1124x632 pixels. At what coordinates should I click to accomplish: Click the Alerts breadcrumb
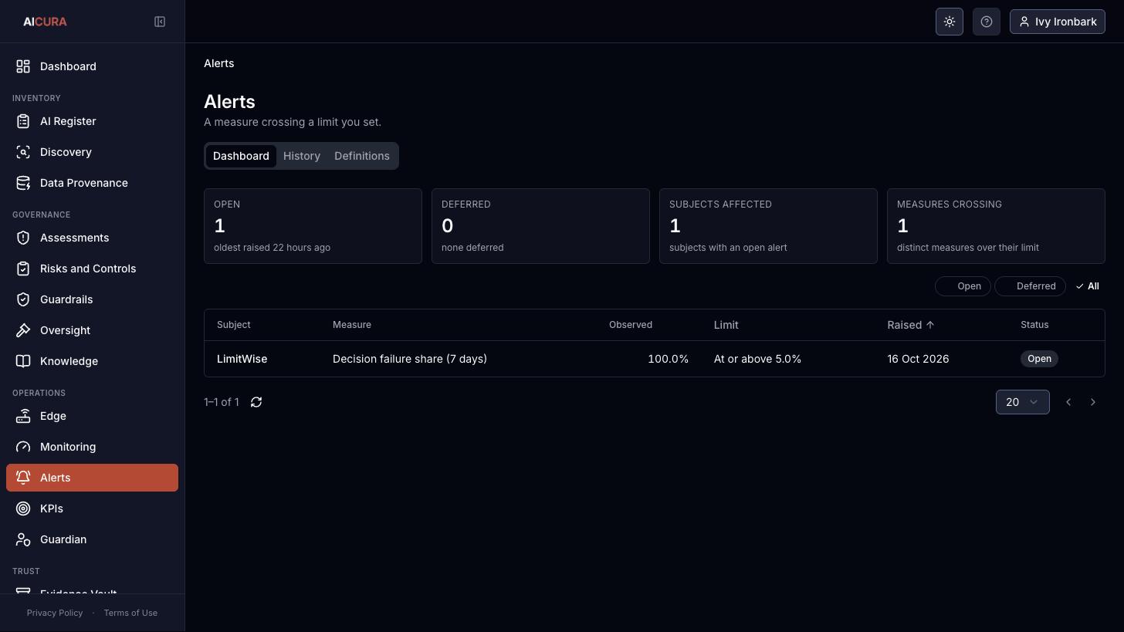[x=219, y=63]
